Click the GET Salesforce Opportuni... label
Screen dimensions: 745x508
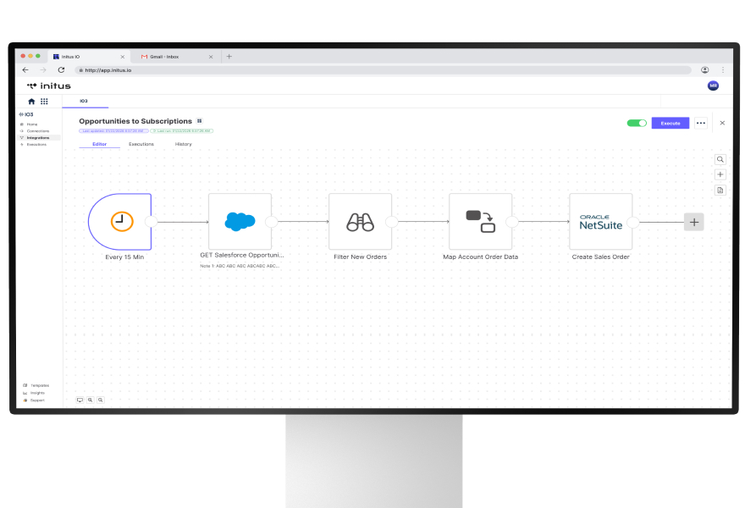tap(242, 255)
